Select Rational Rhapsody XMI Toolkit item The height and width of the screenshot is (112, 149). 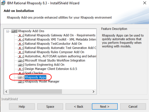[60, 40]
